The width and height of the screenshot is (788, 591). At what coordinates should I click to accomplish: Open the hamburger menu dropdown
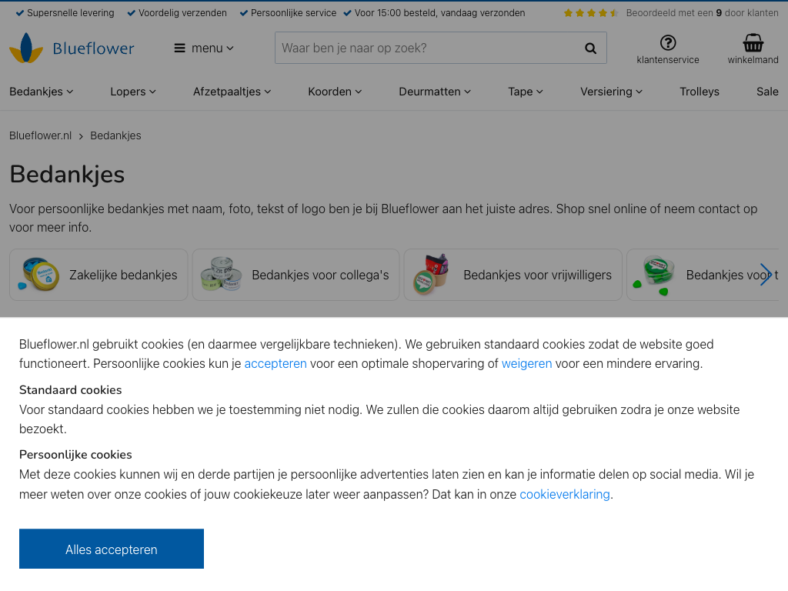(204, 48)
